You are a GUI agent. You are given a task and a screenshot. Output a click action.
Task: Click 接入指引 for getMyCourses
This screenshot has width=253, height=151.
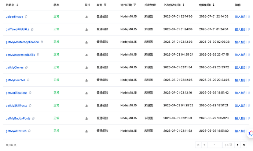tap(241, 80)
